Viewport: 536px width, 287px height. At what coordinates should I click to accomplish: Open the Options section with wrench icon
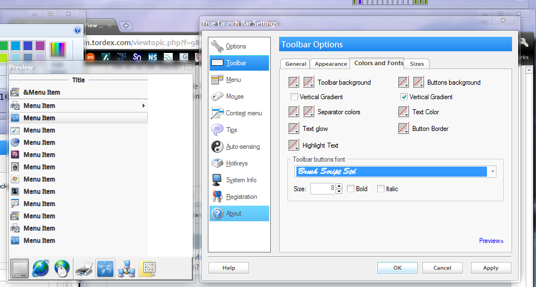point(235,46)
